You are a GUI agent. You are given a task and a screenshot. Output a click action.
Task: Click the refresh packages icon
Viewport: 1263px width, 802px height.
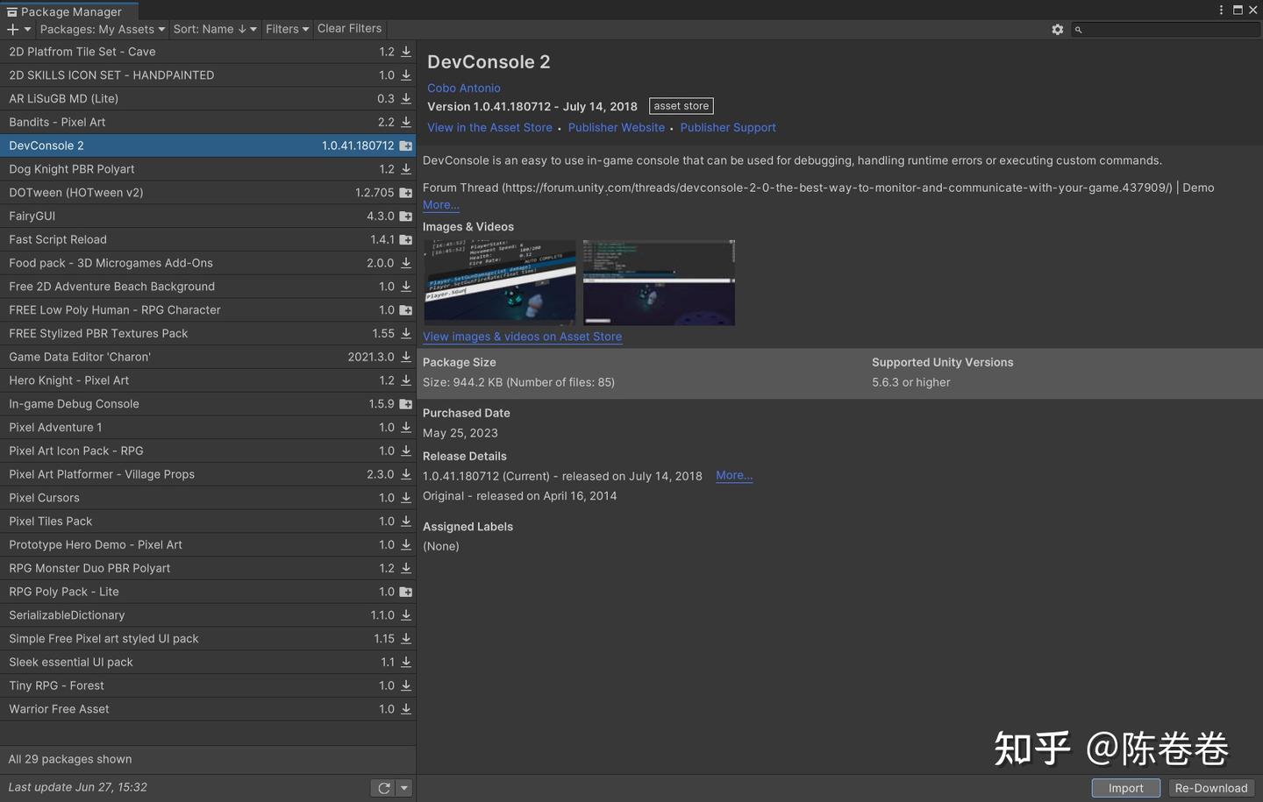pos(383,788)
